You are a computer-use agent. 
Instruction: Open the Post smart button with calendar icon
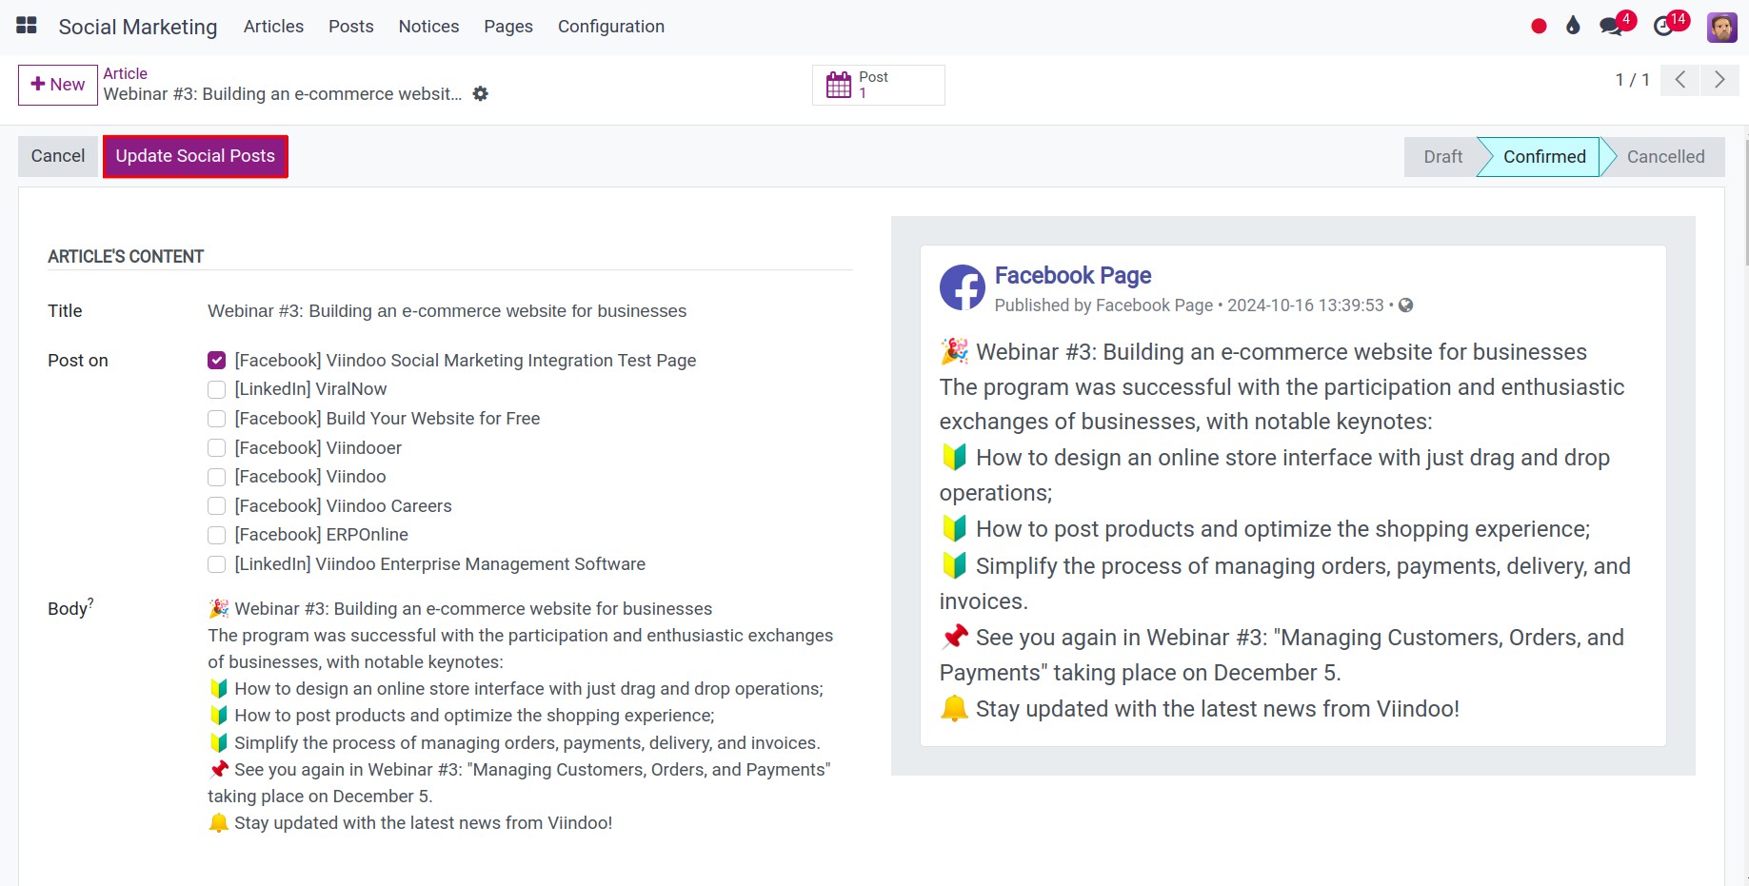[877, 85]
